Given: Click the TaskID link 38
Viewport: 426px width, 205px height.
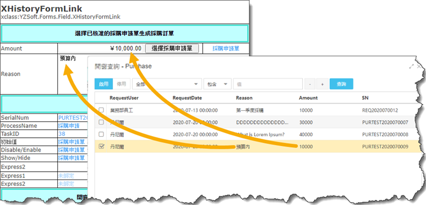Looking at the screenshot, I should point(62,133).
